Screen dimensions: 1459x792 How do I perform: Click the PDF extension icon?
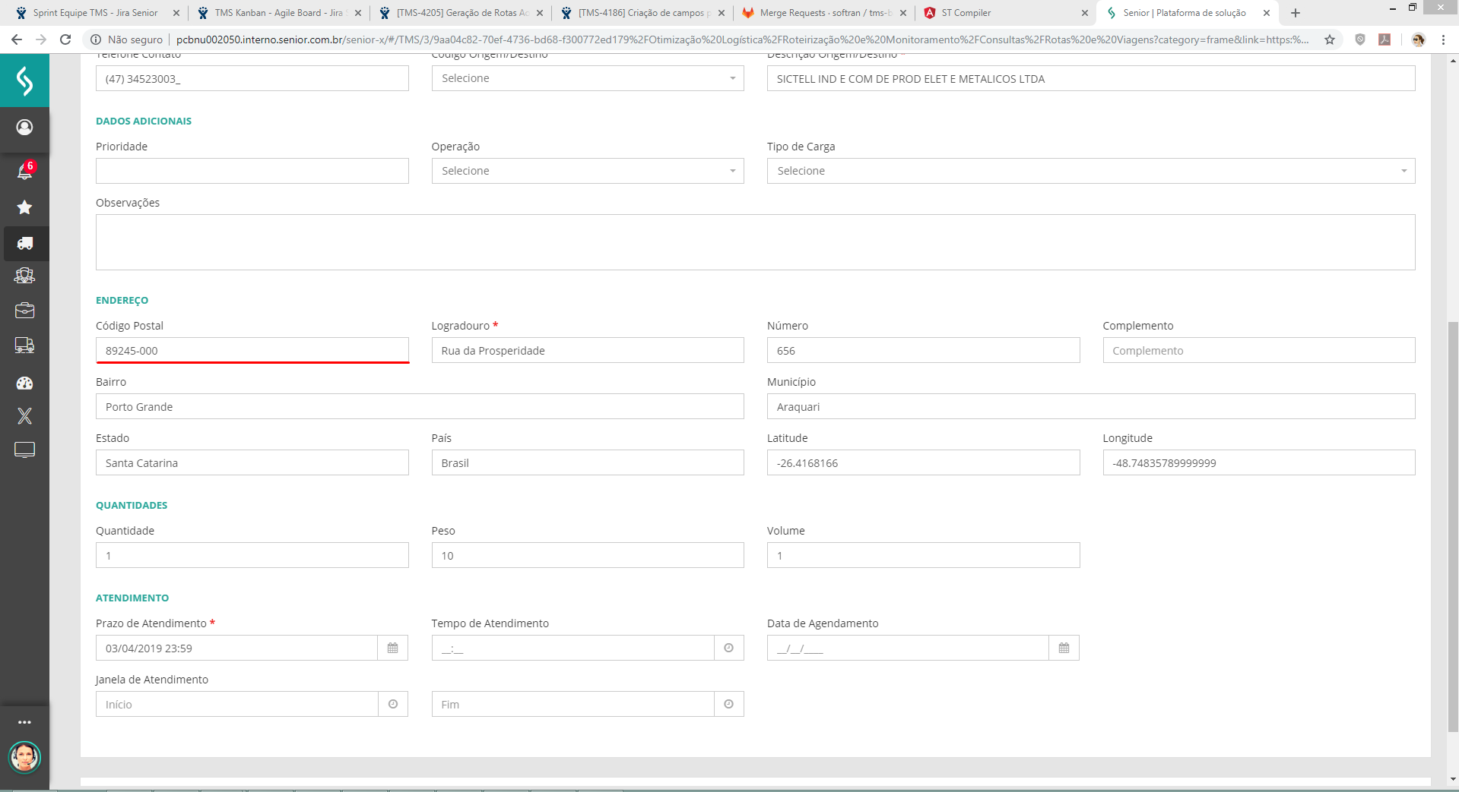1384,39
